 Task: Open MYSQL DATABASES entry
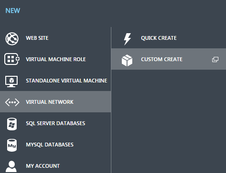pos(56,145)
